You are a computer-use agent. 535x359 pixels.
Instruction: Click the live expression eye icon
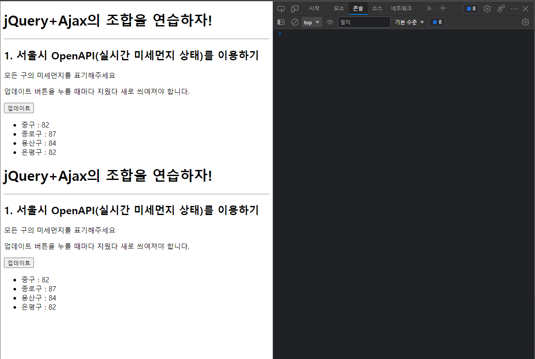(x=330, y=22)
